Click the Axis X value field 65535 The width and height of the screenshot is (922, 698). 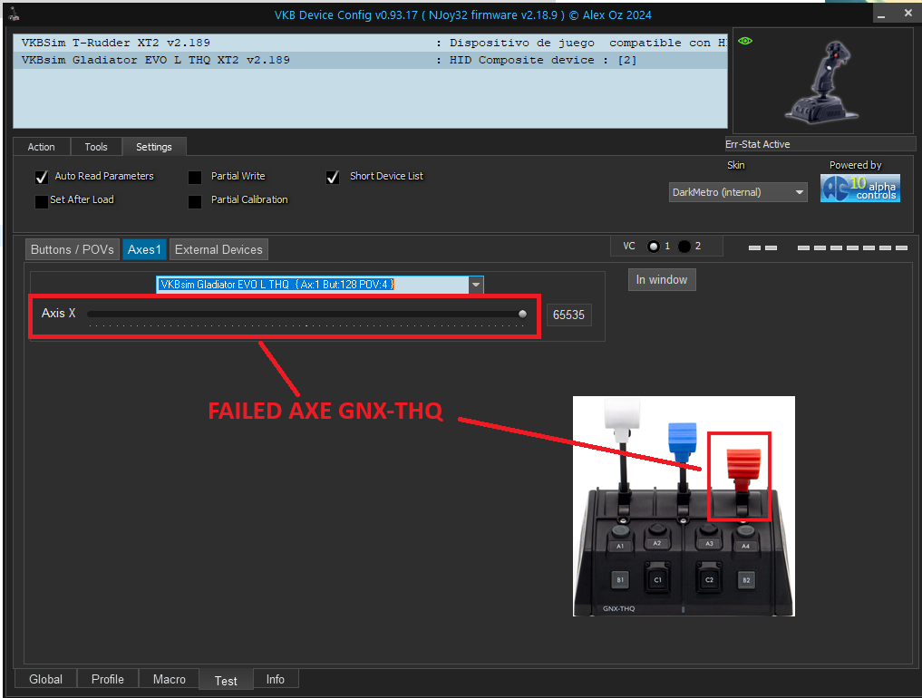pyautogui.click(x=568, y=315)
